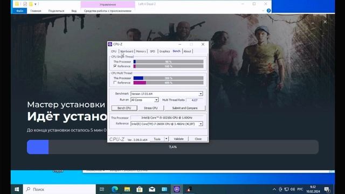Open Task View from the taskbar
Image resolution: width=345 pixels, height=194 pixels.
(x=102, y=189)
